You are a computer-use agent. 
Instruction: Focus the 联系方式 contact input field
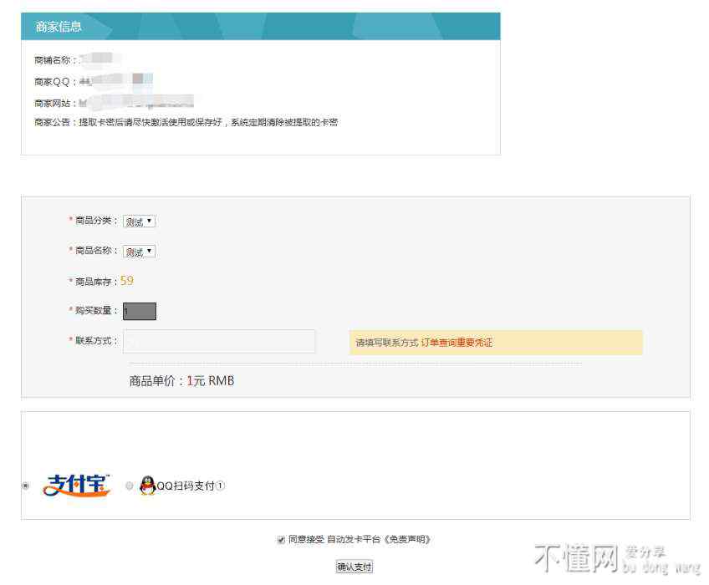coord(219,341)
